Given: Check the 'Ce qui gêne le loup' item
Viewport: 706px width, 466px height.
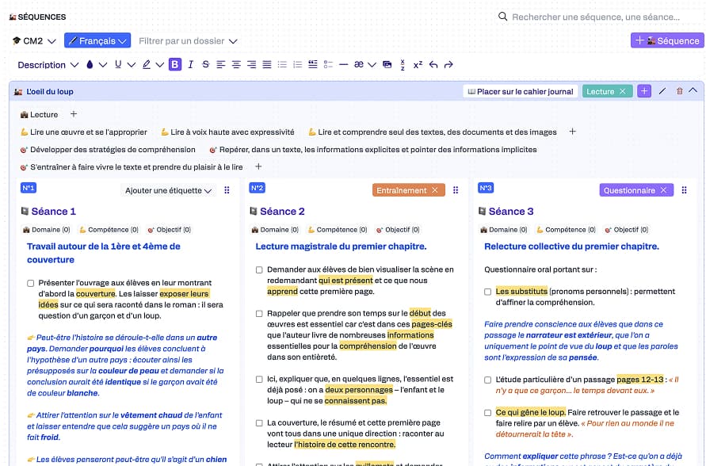Looking at the screenshot, I should pyautogui.click(x=488, y=413).
